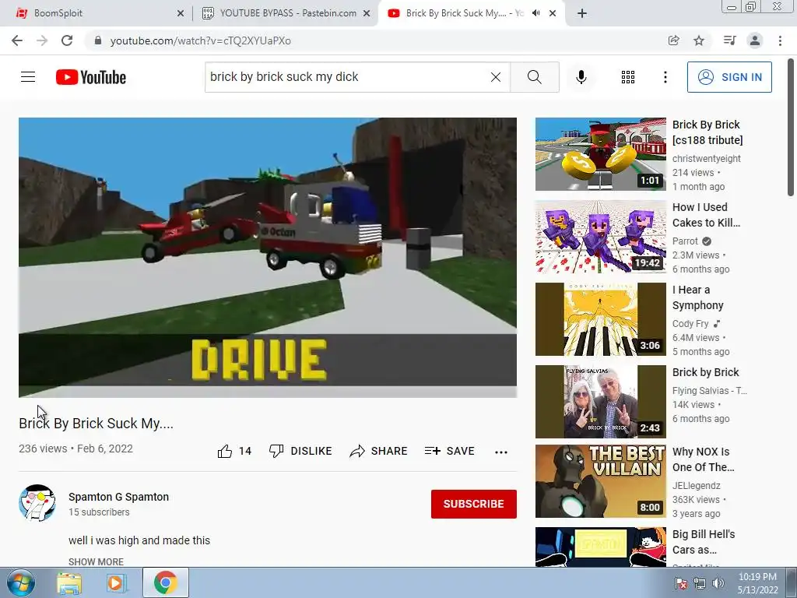The image size is (797, 598).
Task: Open the Cody Fry channel name
Action: pos(690,323)
